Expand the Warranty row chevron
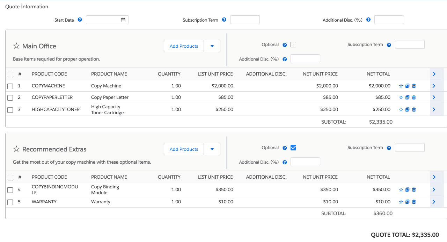 [434, 202]
